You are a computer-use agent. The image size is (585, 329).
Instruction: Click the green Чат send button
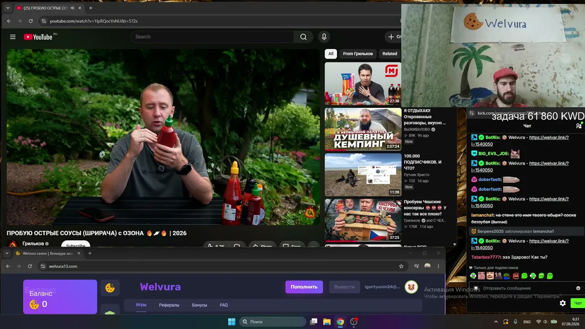tap(578, 303)
